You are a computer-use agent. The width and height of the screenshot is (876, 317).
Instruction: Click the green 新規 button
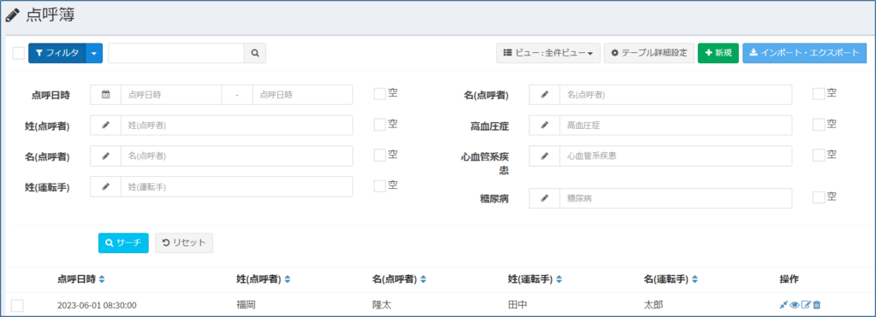click(719, 53)
